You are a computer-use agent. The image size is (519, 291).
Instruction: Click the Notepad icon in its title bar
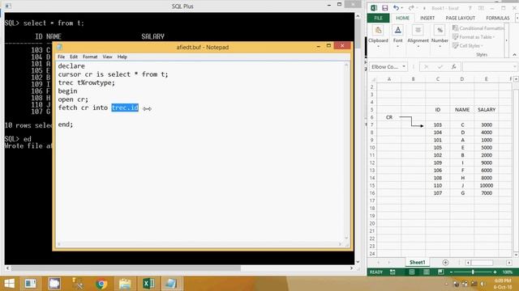(59, 47)
